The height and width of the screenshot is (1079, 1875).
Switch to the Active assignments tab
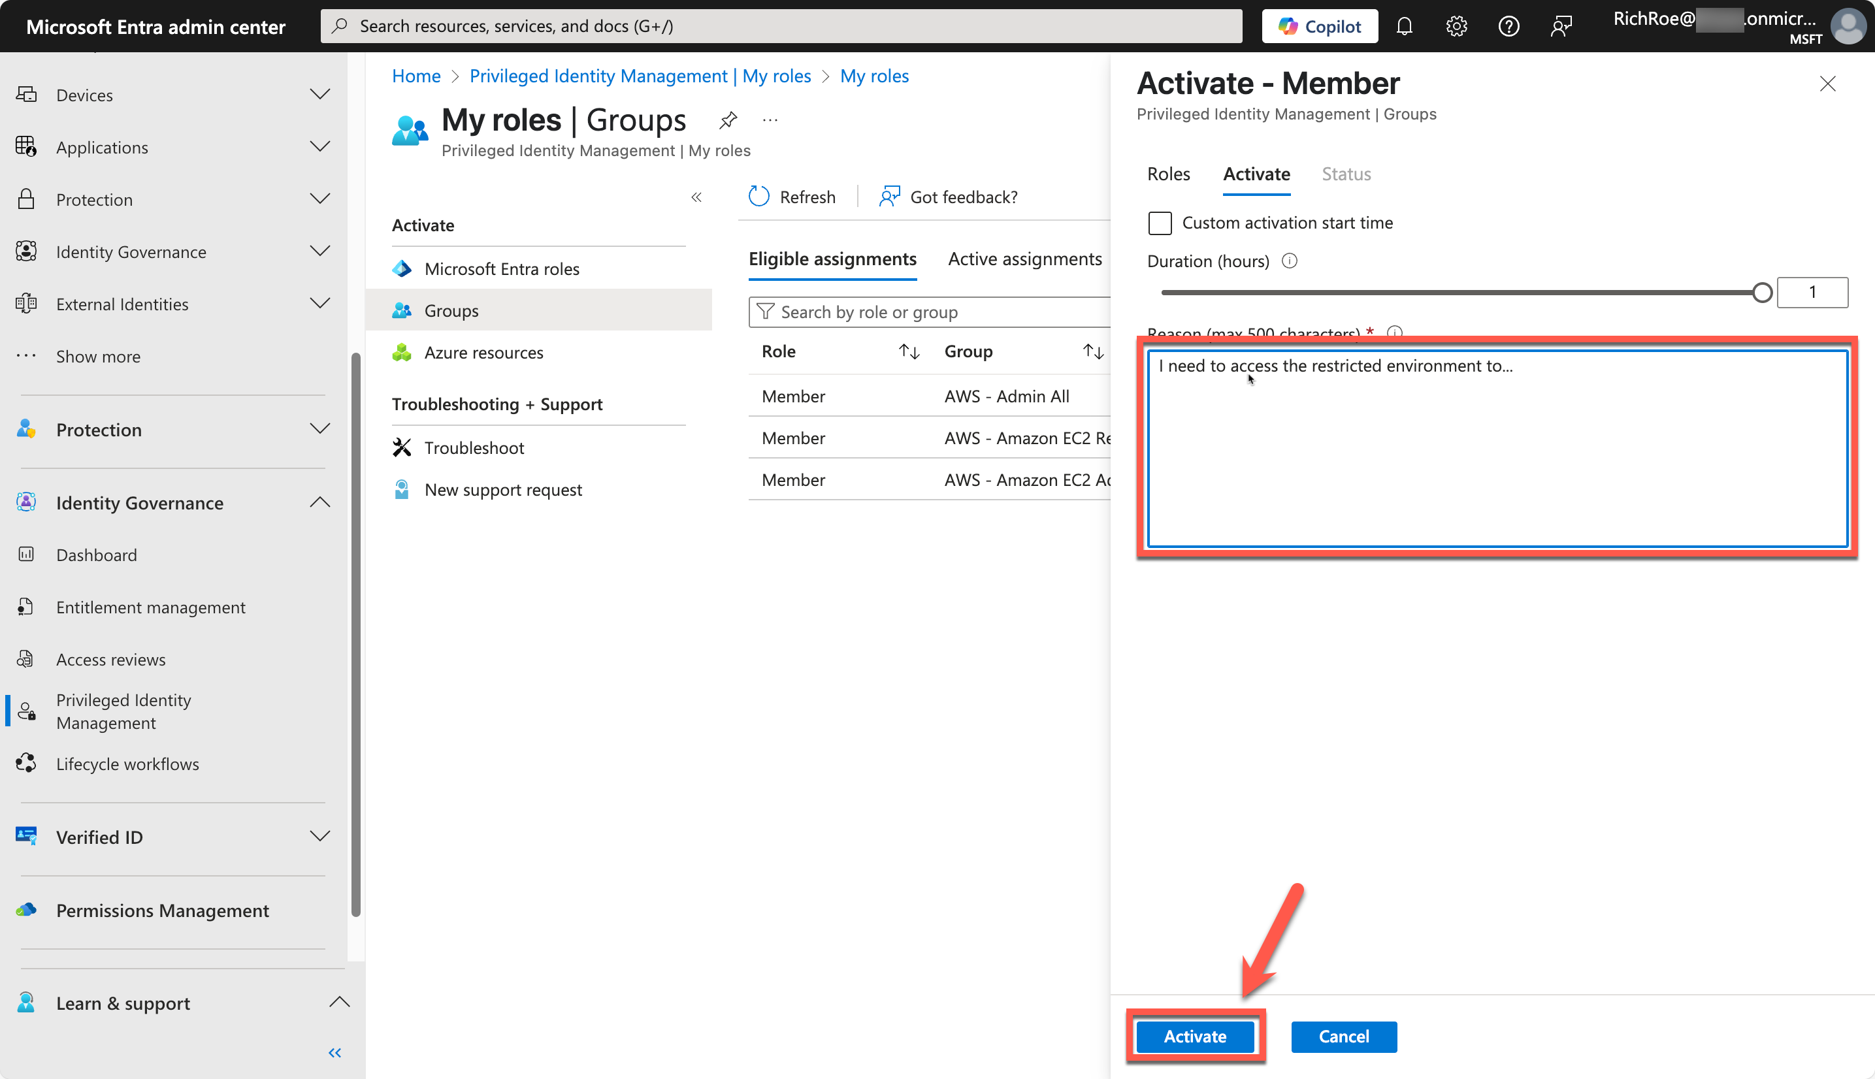(x=1024, y=259)
